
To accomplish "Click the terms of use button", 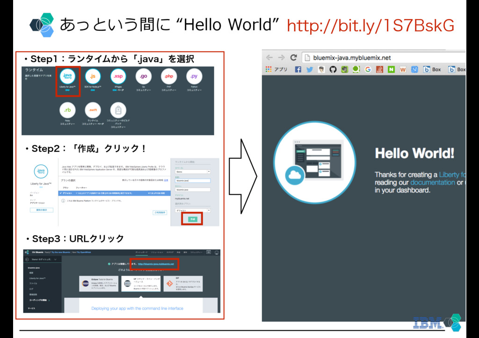I will coord(160,212).
